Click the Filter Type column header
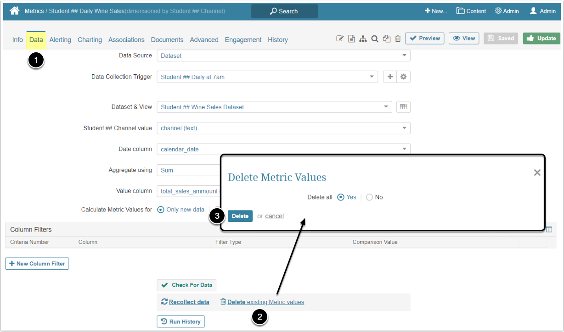This screenshot has height=332, width=564. [x=228, y=242]
